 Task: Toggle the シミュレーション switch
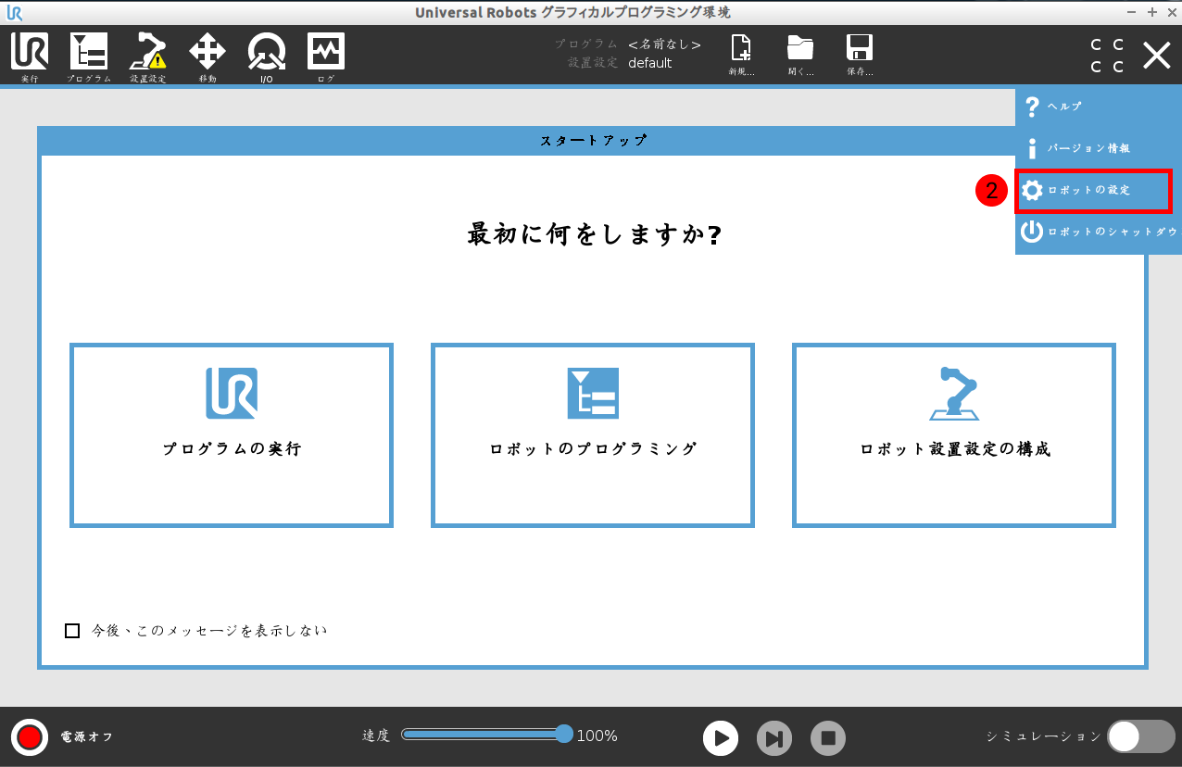[1140, 736]
